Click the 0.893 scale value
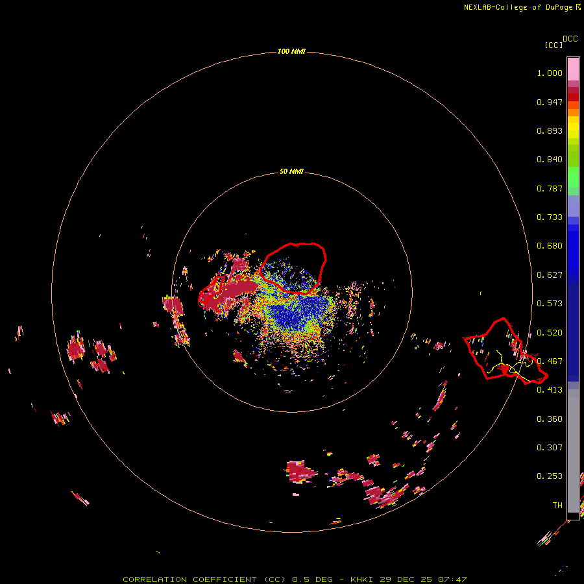584x584 pixels. pos(550,130)
